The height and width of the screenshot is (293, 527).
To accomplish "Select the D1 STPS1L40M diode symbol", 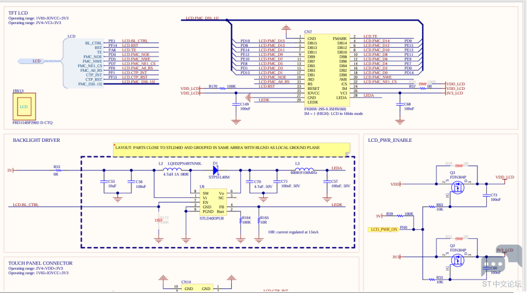I will pos(215,170).
